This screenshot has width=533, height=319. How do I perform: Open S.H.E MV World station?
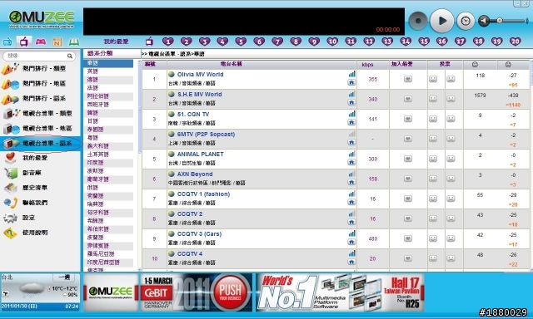pyautogui.click(x=200, y=94)
